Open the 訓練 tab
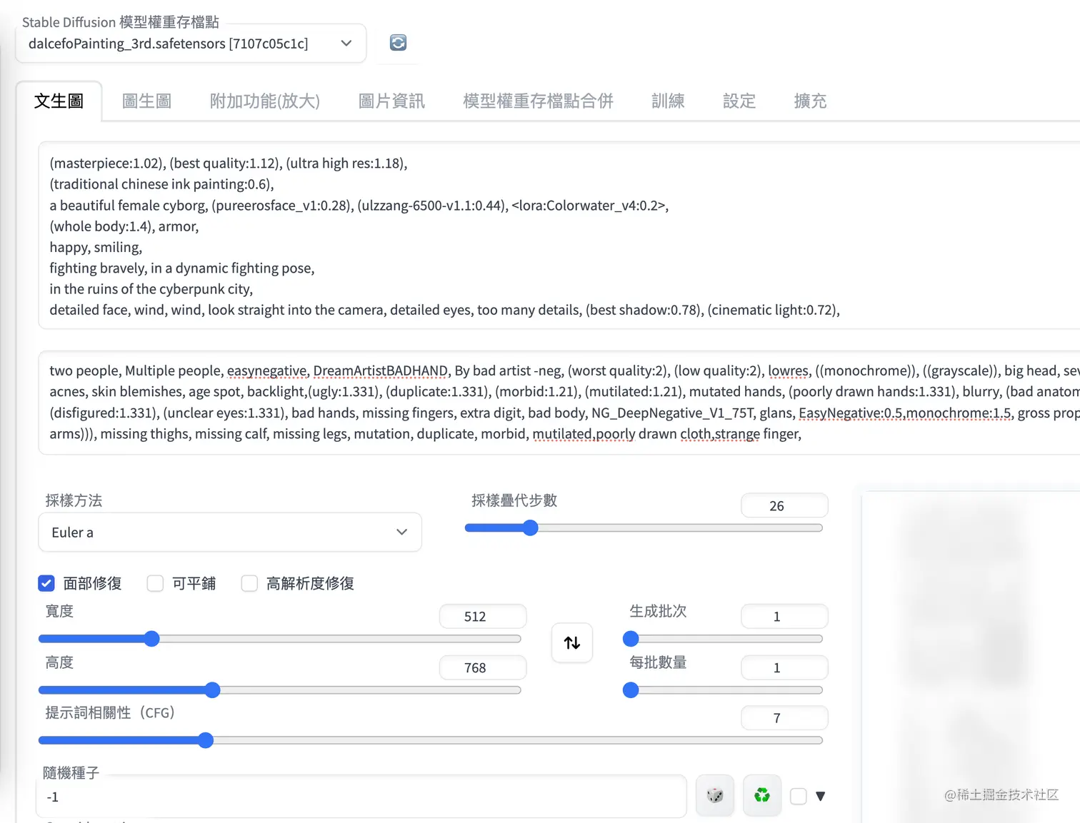The width and height of the screenshot is (1080, 823). (668, 101)
